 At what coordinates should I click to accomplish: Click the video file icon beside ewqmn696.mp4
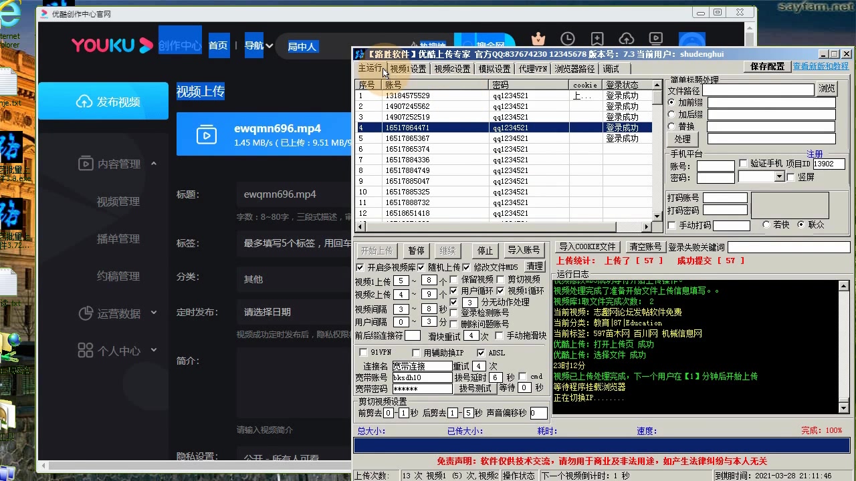coord(207,135)
